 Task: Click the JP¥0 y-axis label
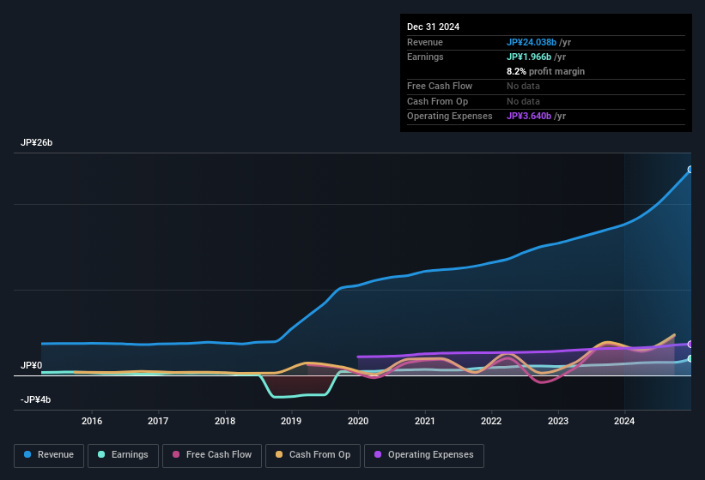tap(31, 366)
